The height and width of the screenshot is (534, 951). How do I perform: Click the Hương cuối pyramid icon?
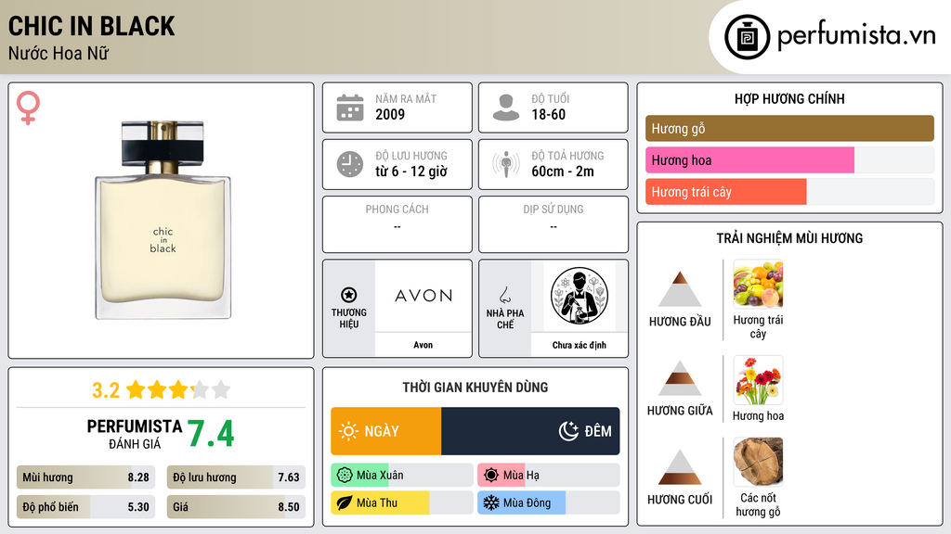point(680,467)
